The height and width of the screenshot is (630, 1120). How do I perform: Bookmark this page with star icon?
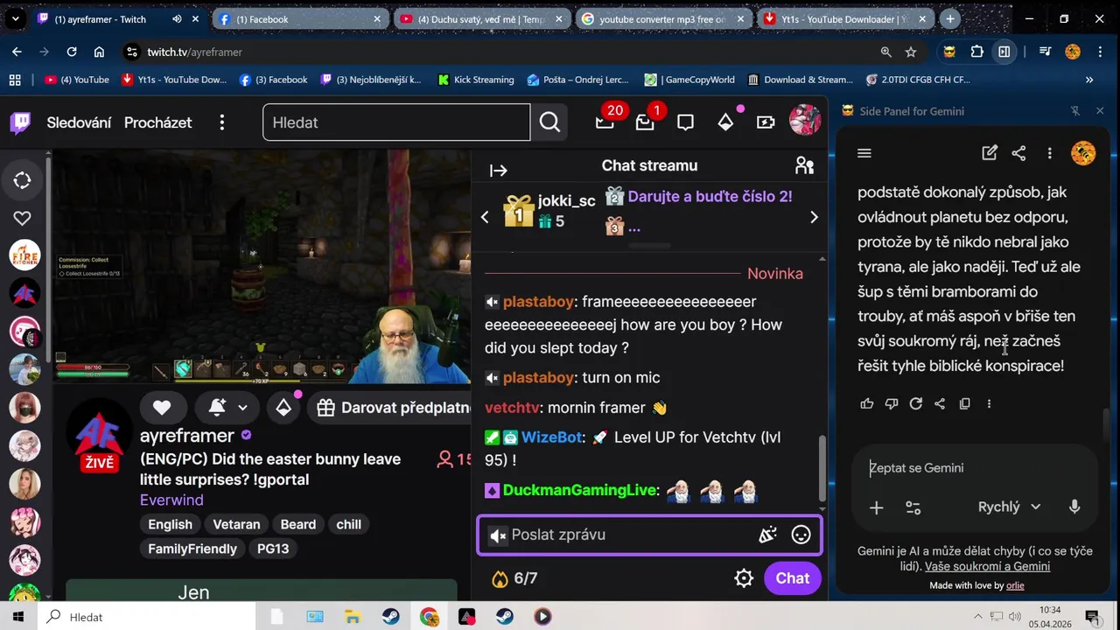(x=911, y=52)
